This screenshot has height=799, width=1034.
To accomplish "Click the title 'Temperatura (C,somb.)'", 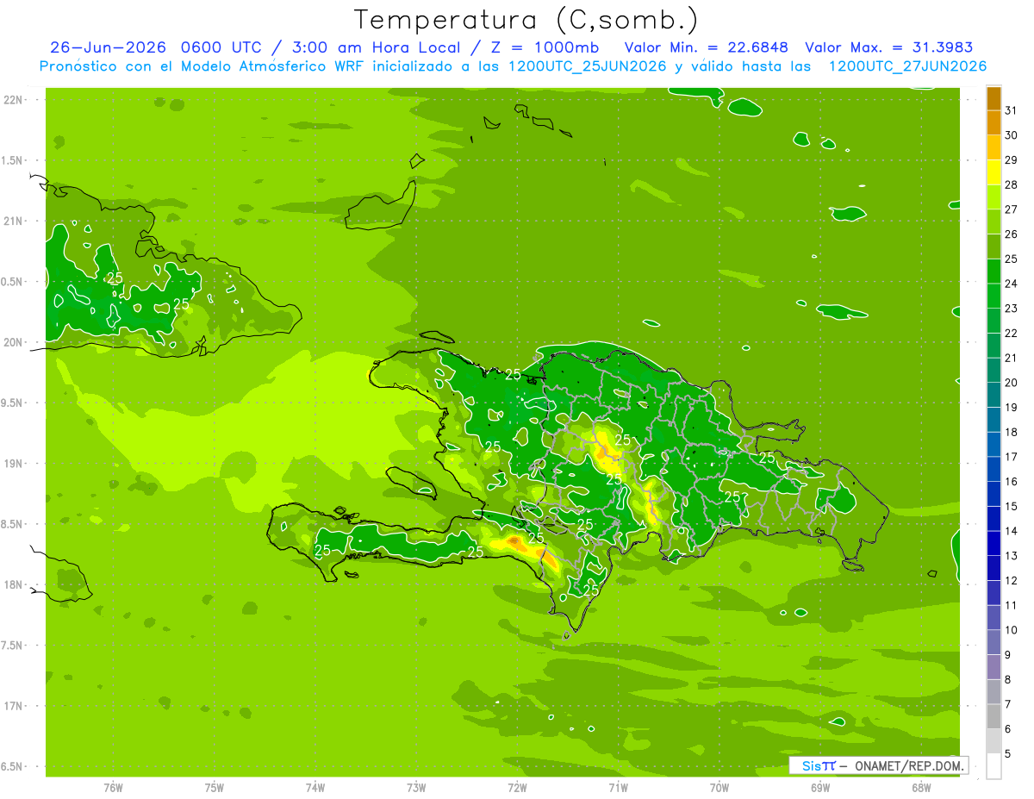I will [x=526, y=20].
